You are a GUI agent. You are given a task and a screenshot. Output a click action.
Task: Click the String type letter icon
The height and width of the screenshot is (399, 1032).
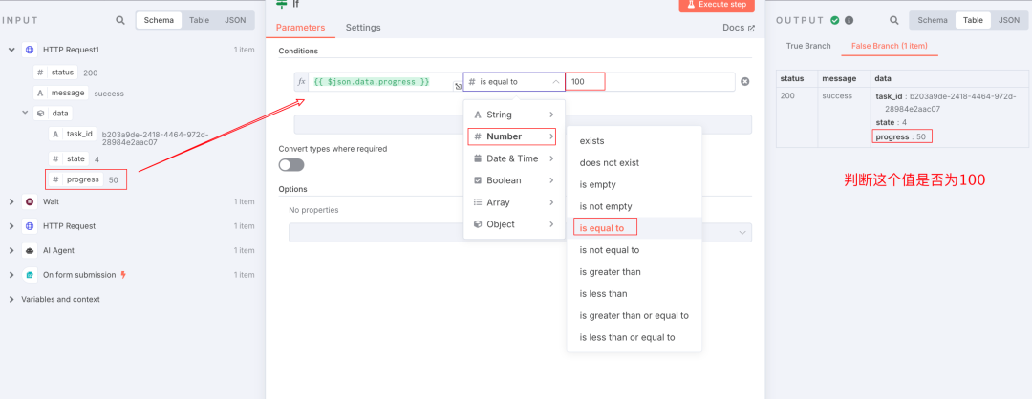478,115
